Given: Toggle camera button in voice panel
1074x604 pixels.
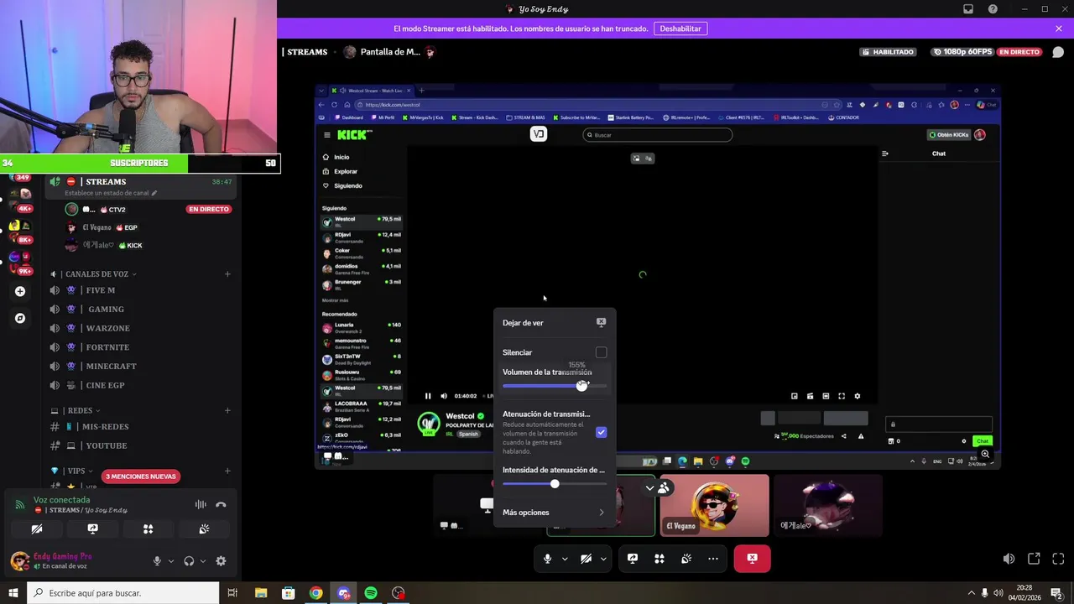Looking at the screenshot, I should [x=37, y=529].
